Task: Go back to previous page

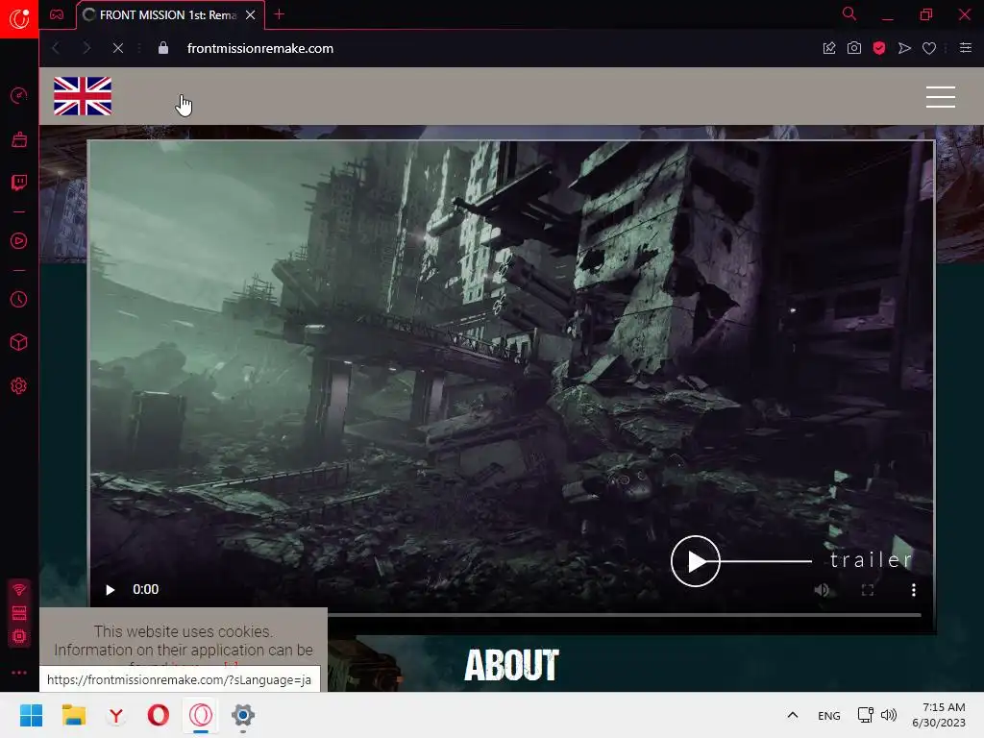Action: [x=56, y=48]
